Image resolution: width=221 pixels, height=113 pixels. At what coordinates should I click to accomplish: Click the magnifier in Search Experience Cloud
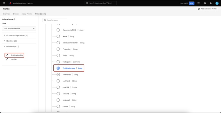87,3
